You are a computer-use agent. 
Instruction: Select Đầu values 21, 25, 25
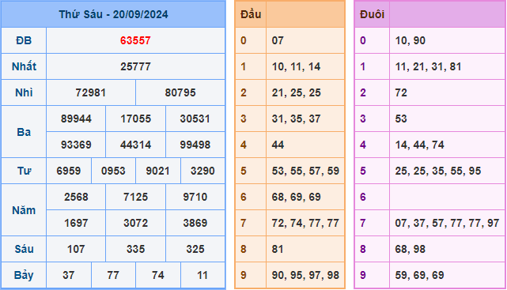[296, 92]
